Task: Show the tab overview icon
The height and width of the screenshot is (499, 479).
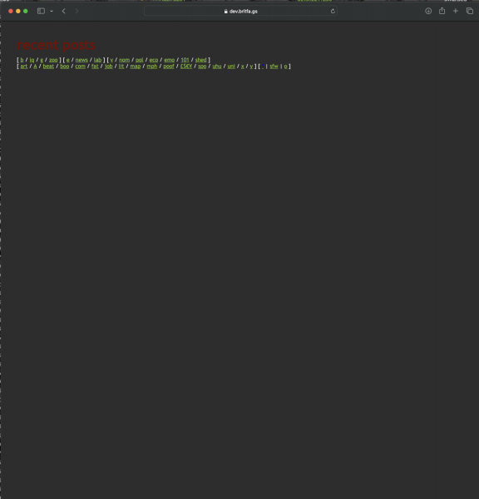Action: pos(470,11)
